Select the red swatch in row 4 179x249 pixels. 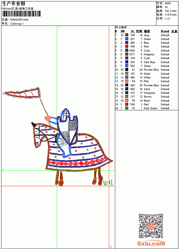(127, 46)
